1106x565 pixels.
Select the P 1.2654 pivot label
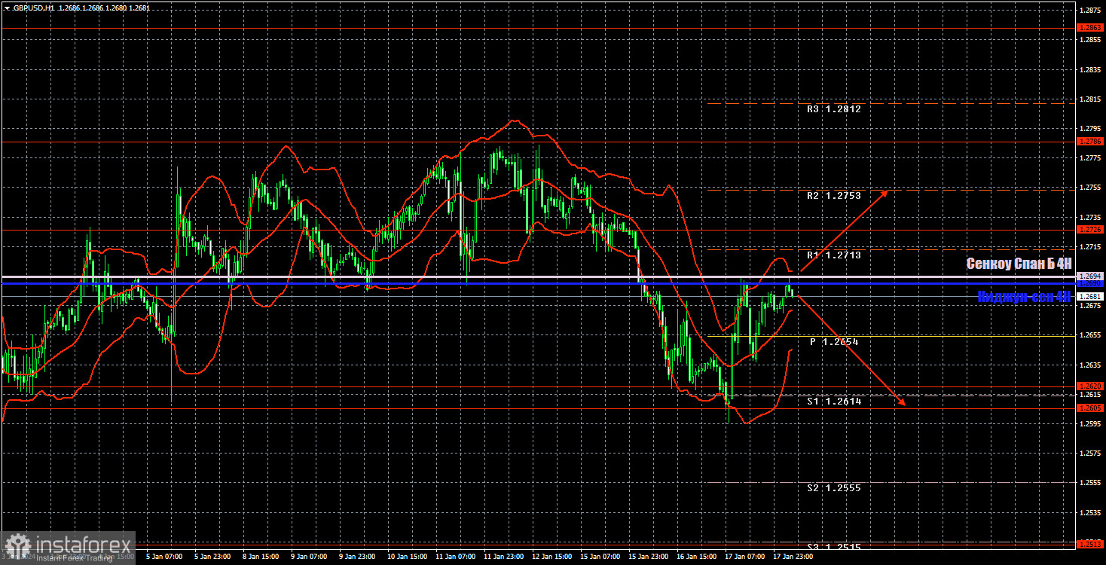834,341
